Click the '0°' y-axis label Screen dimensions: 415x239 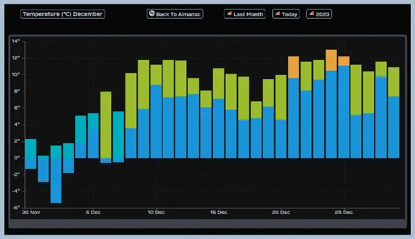[17, 158]
